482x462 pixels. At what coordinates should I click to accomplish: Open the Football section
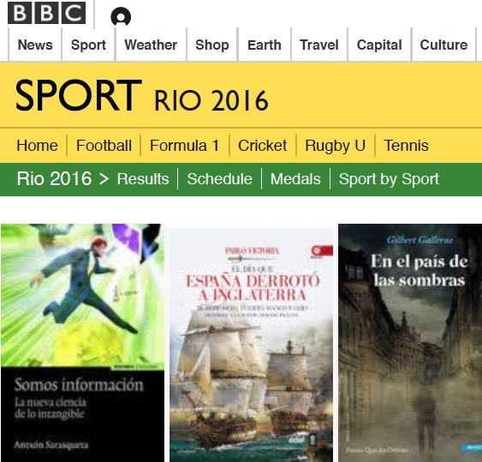tap(104, 145)
